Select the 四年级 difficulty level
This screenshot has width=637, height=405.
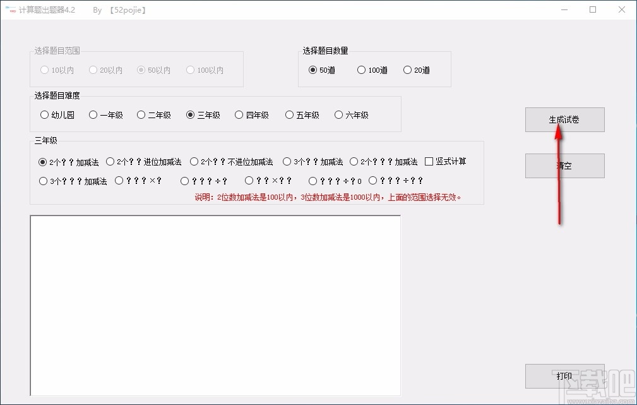pyautogui.click(x=239, y=114)
